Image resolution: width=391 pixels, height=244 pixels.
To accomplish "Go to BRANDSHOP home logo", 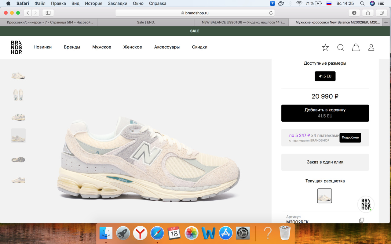I will tap(16, 47).
